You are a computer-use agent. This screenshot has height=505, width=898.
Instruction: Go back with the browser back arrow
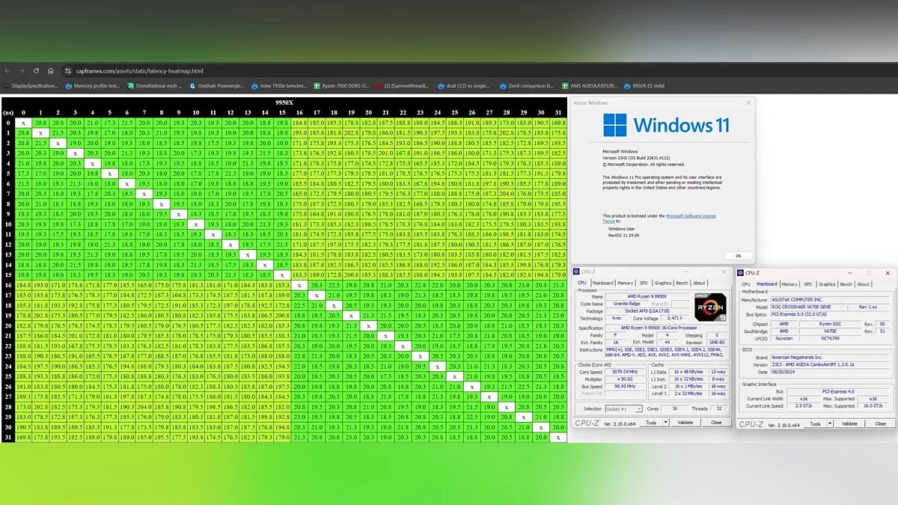click(7, 70)
